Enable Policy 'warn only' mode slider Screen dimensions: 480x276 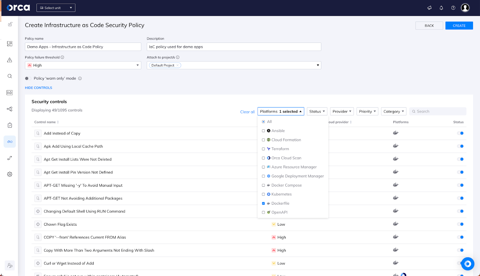pyautogui.click(x=28, y=78)
